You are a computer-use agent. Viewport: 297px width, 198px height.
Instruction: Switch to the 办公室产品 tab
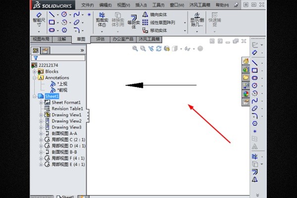tap(123, 39)
